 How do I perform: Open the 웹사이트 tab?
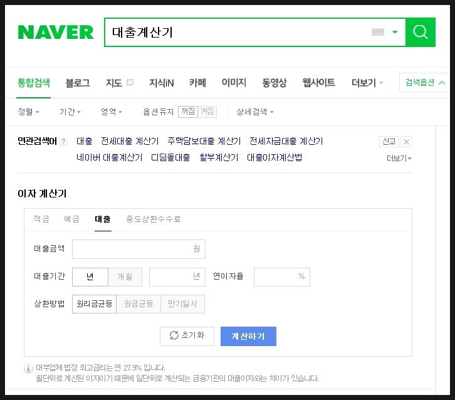click(x=318, y=83)
